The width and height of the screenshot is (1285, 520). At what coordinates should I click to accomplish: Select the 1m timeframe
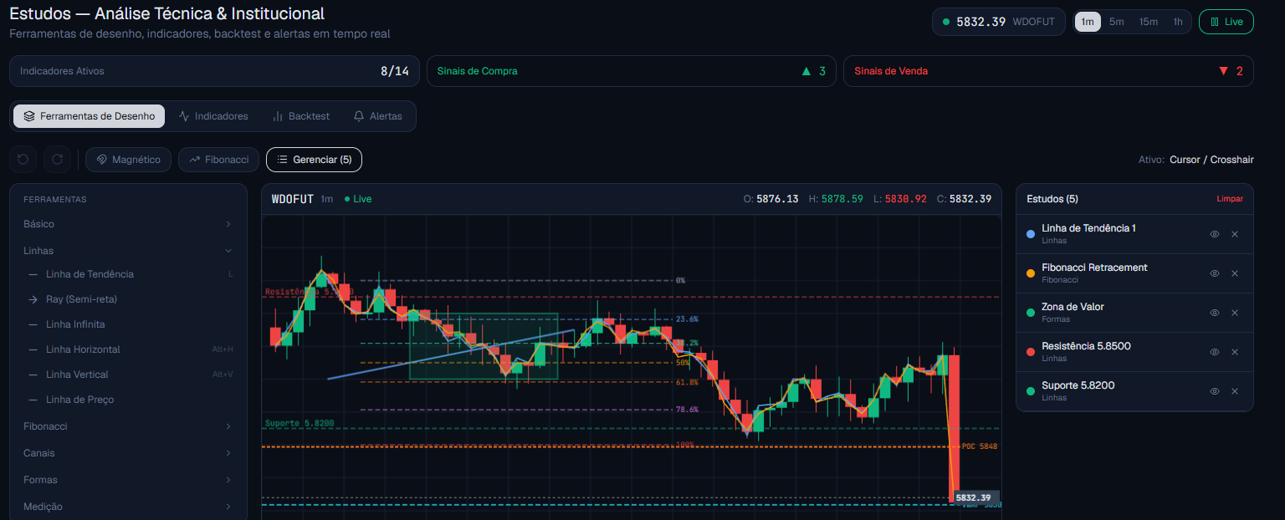coord(1088,22)
